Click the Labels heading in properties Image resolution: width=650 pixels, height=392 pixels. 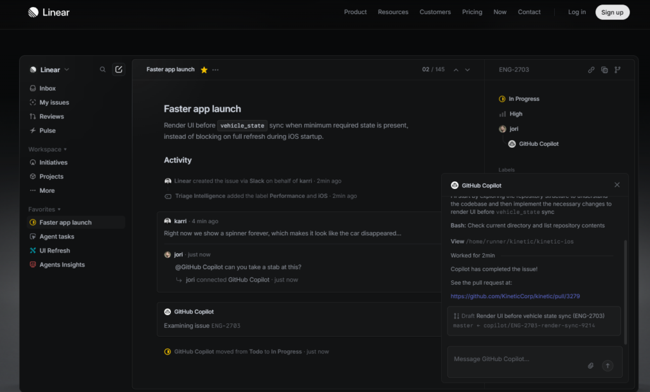(x=507, y=170)
